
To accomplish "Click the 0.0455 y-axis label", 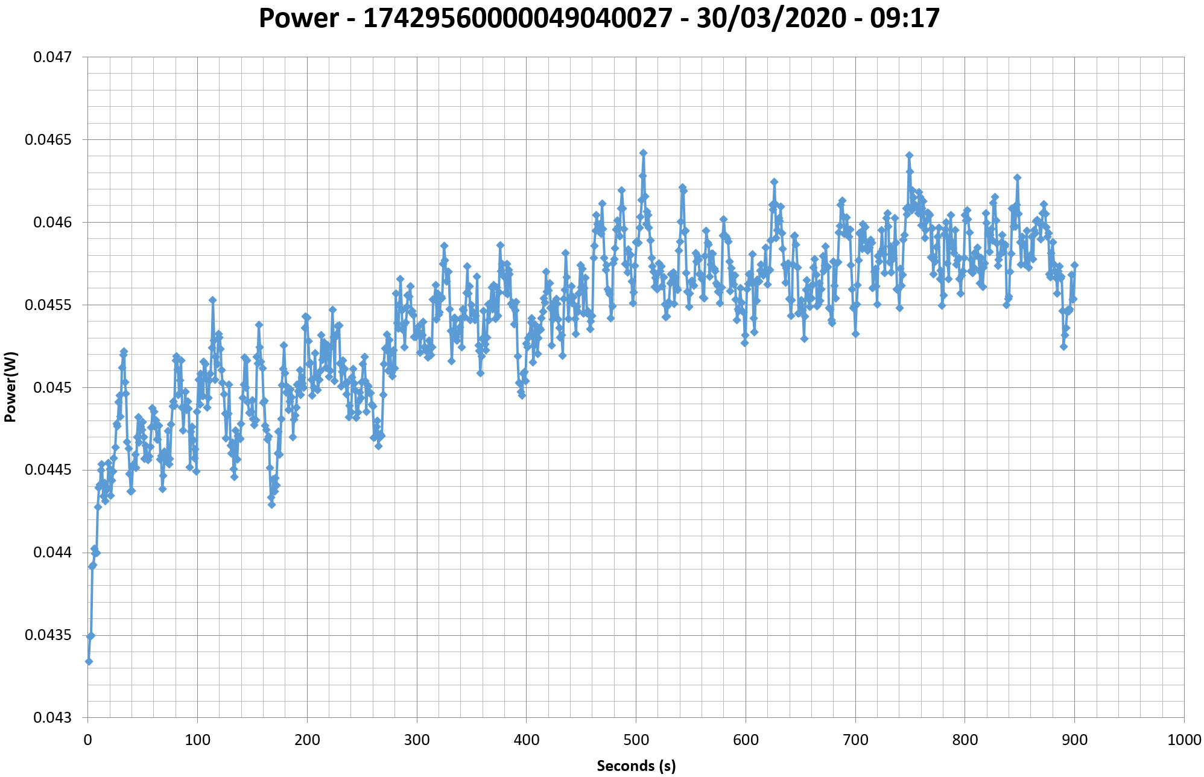I will [48, 305].
